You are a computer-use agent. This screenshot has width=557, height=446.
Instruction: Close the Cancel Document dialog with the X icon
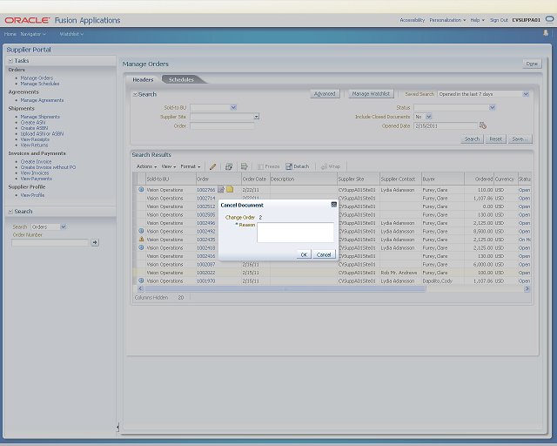[x=333, y=205]
